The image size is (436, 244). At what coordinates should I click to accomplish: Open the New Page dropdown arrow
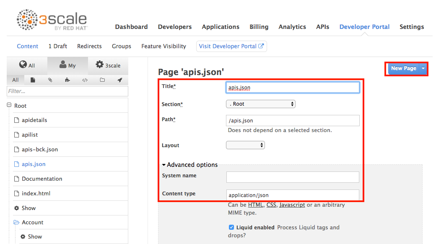click(x=423, y=68)
